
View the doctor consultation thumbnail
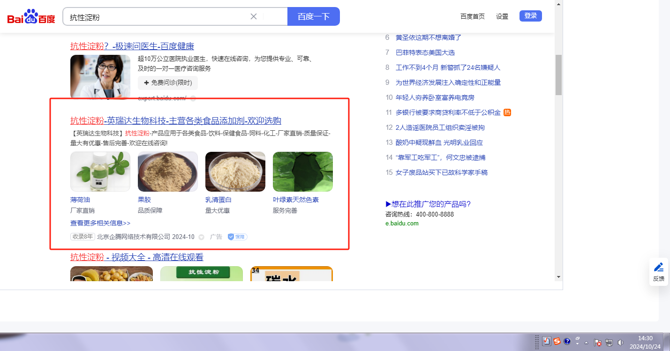click(x=100, y=76)
